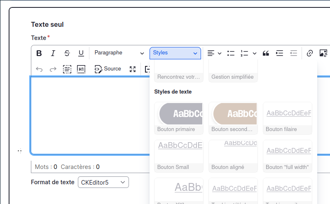The width and height of the screenshot is (330, 204).
Task: Apply the Bouton aligné style
Action: [233, 156]
